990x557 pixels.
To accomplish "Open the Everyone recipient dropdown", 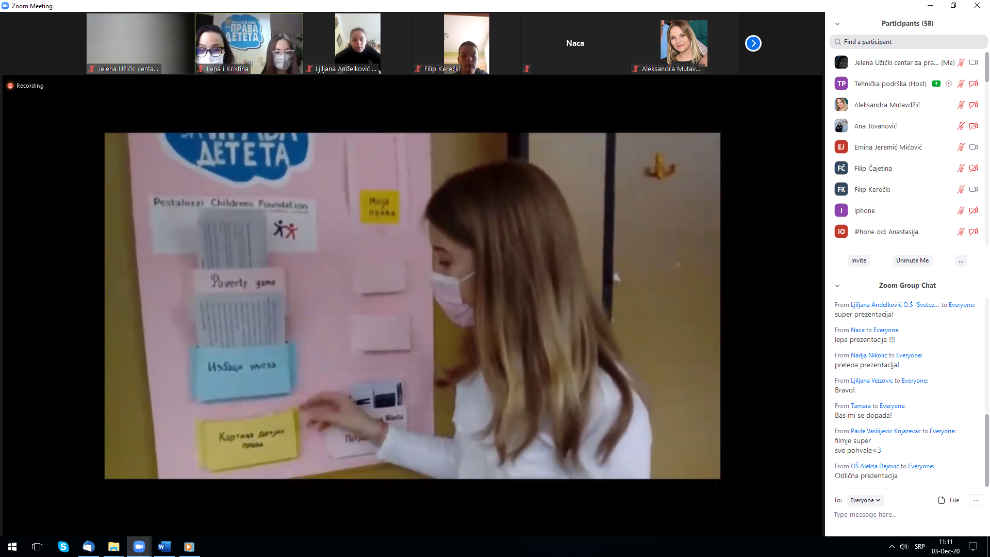I will pos(865,500).
